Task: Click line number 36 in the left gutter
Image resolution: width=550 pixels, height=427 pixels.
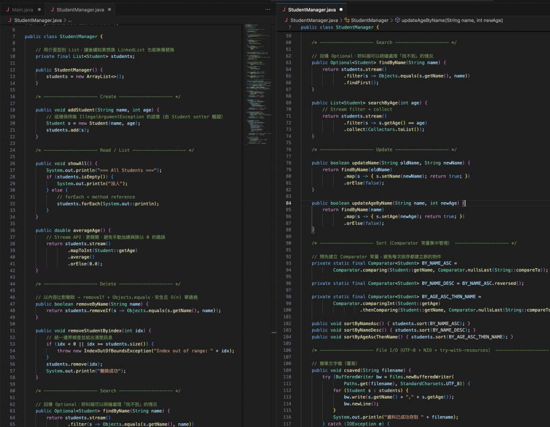Action: click(x=12, y=231)
